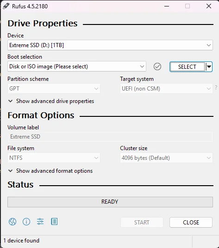Click the target system help question mark
Viewport: 219px width, 248px height.
[x=216, y=87]
